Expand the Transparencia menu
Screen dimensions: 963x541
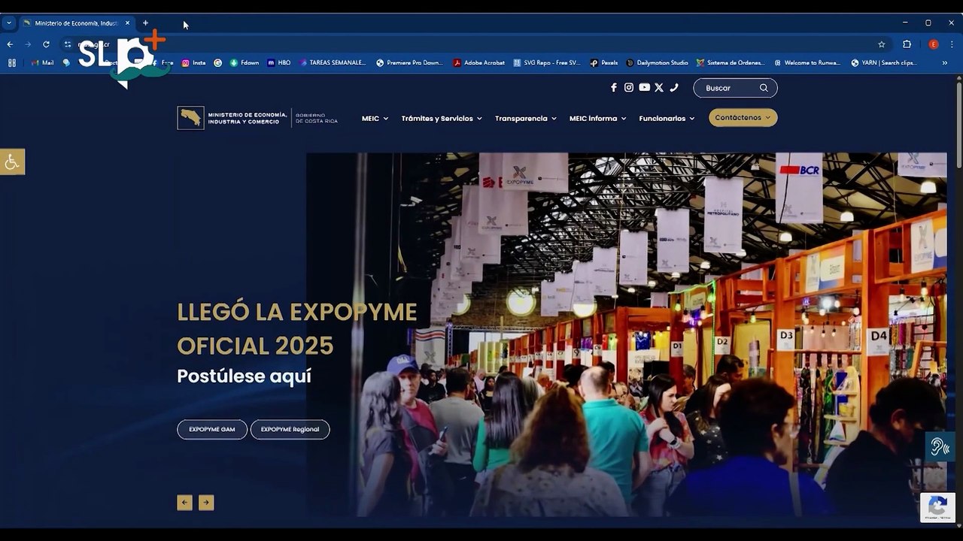point(526,119)
